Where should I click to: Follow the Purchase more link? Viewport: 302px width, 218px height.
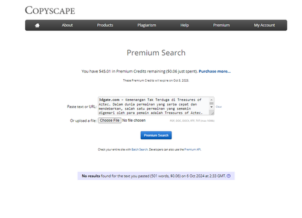click(214, 71)
